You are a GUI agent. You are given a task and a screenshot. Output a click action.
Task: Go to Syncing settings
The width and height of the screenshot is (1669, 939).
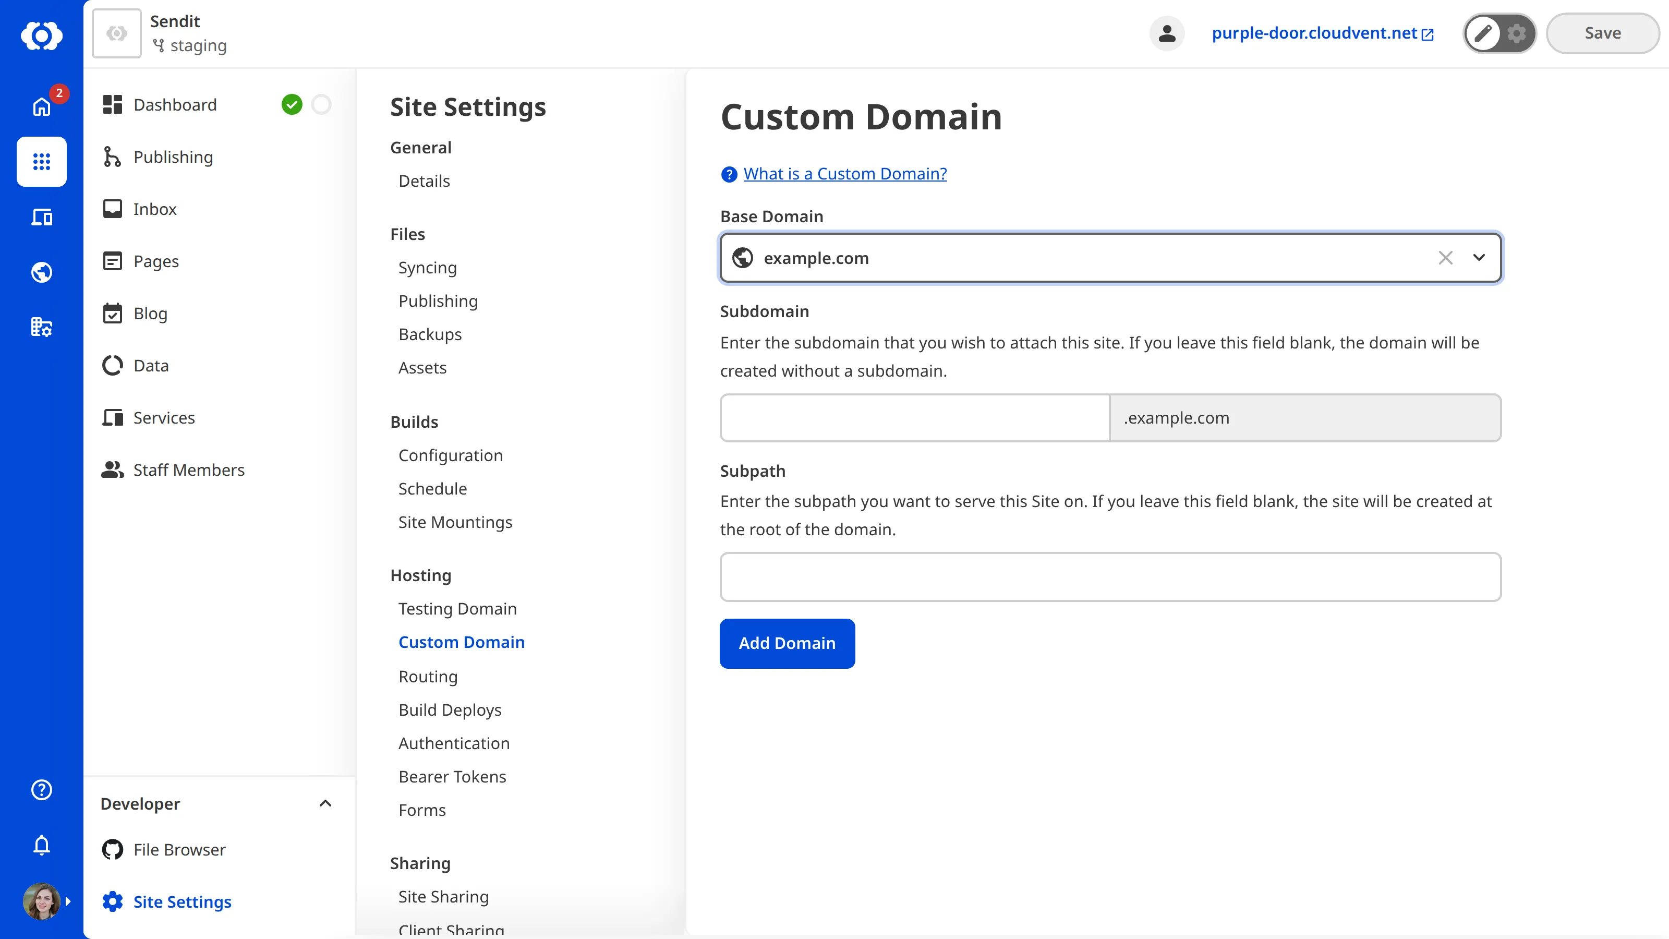click(x=428, y=268)
